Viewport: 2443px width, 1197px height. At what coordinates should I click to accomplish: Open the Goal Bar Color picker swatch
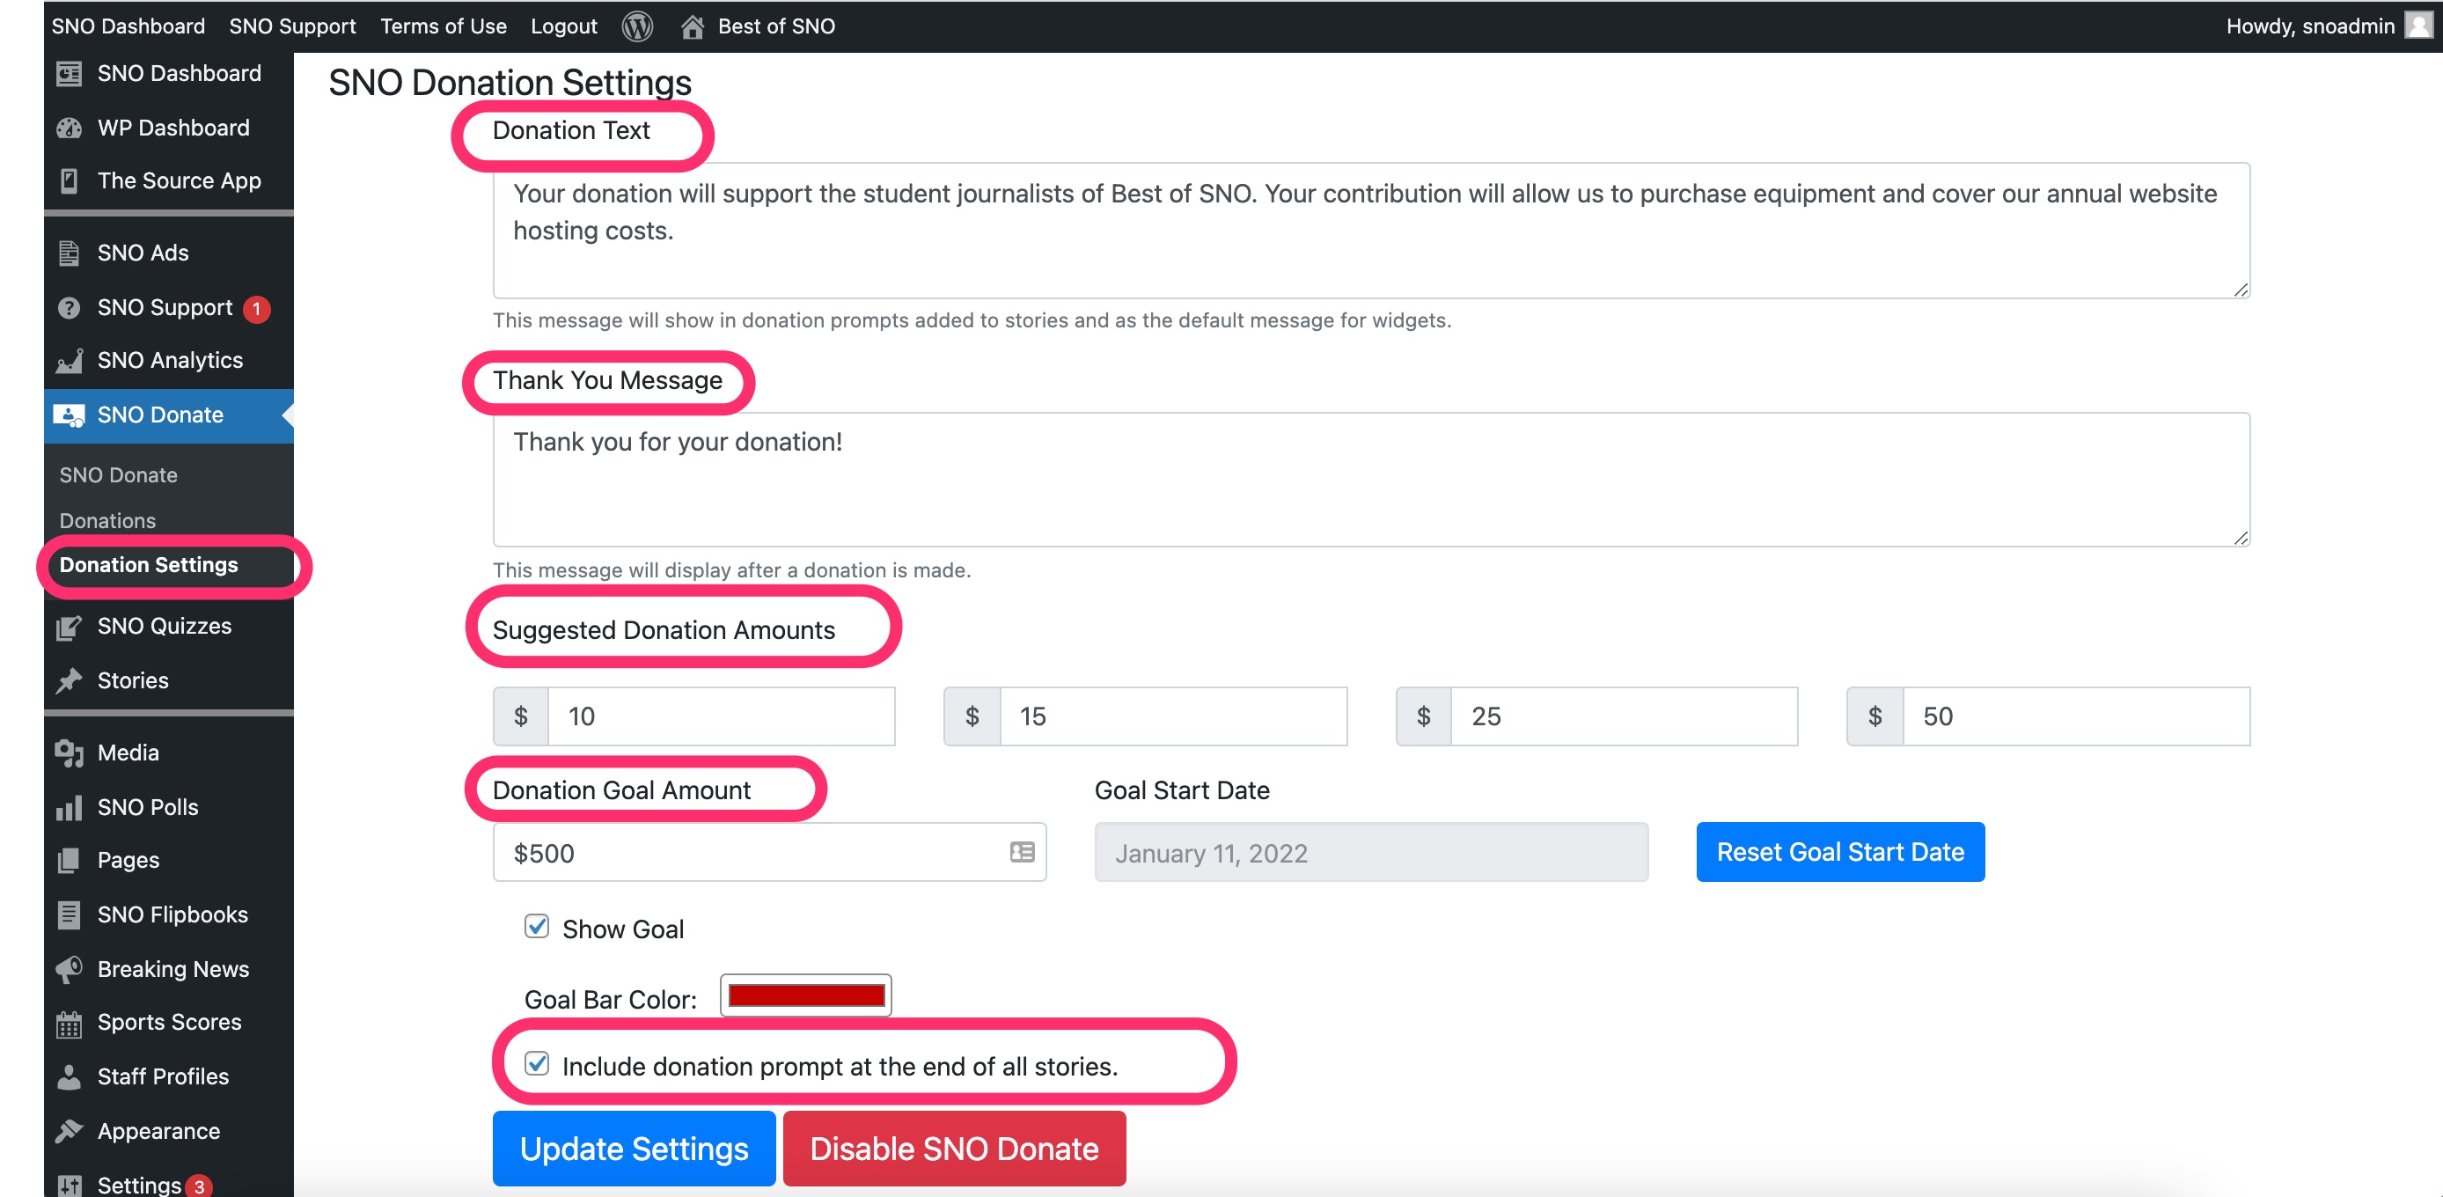tap(806, 996)
